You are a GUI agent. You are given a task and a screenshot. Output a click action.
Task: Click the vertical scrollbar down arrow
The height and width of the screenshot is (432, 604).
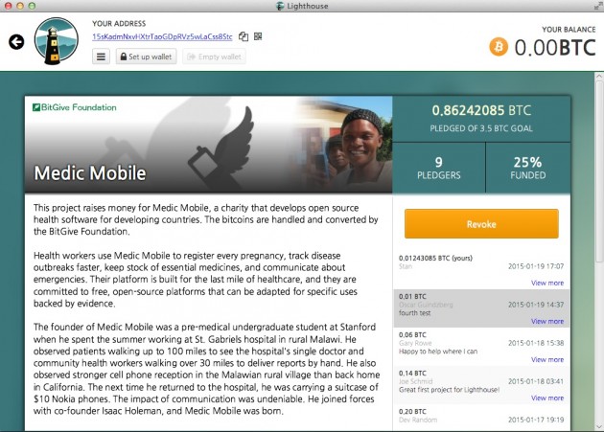click(x=599, y=426)
